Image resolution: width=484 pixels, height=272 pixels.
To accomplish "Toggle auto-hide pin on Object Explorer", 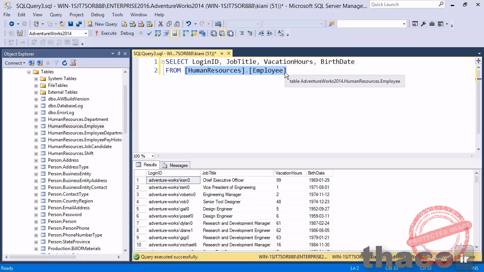I will (x=119, y=54).
